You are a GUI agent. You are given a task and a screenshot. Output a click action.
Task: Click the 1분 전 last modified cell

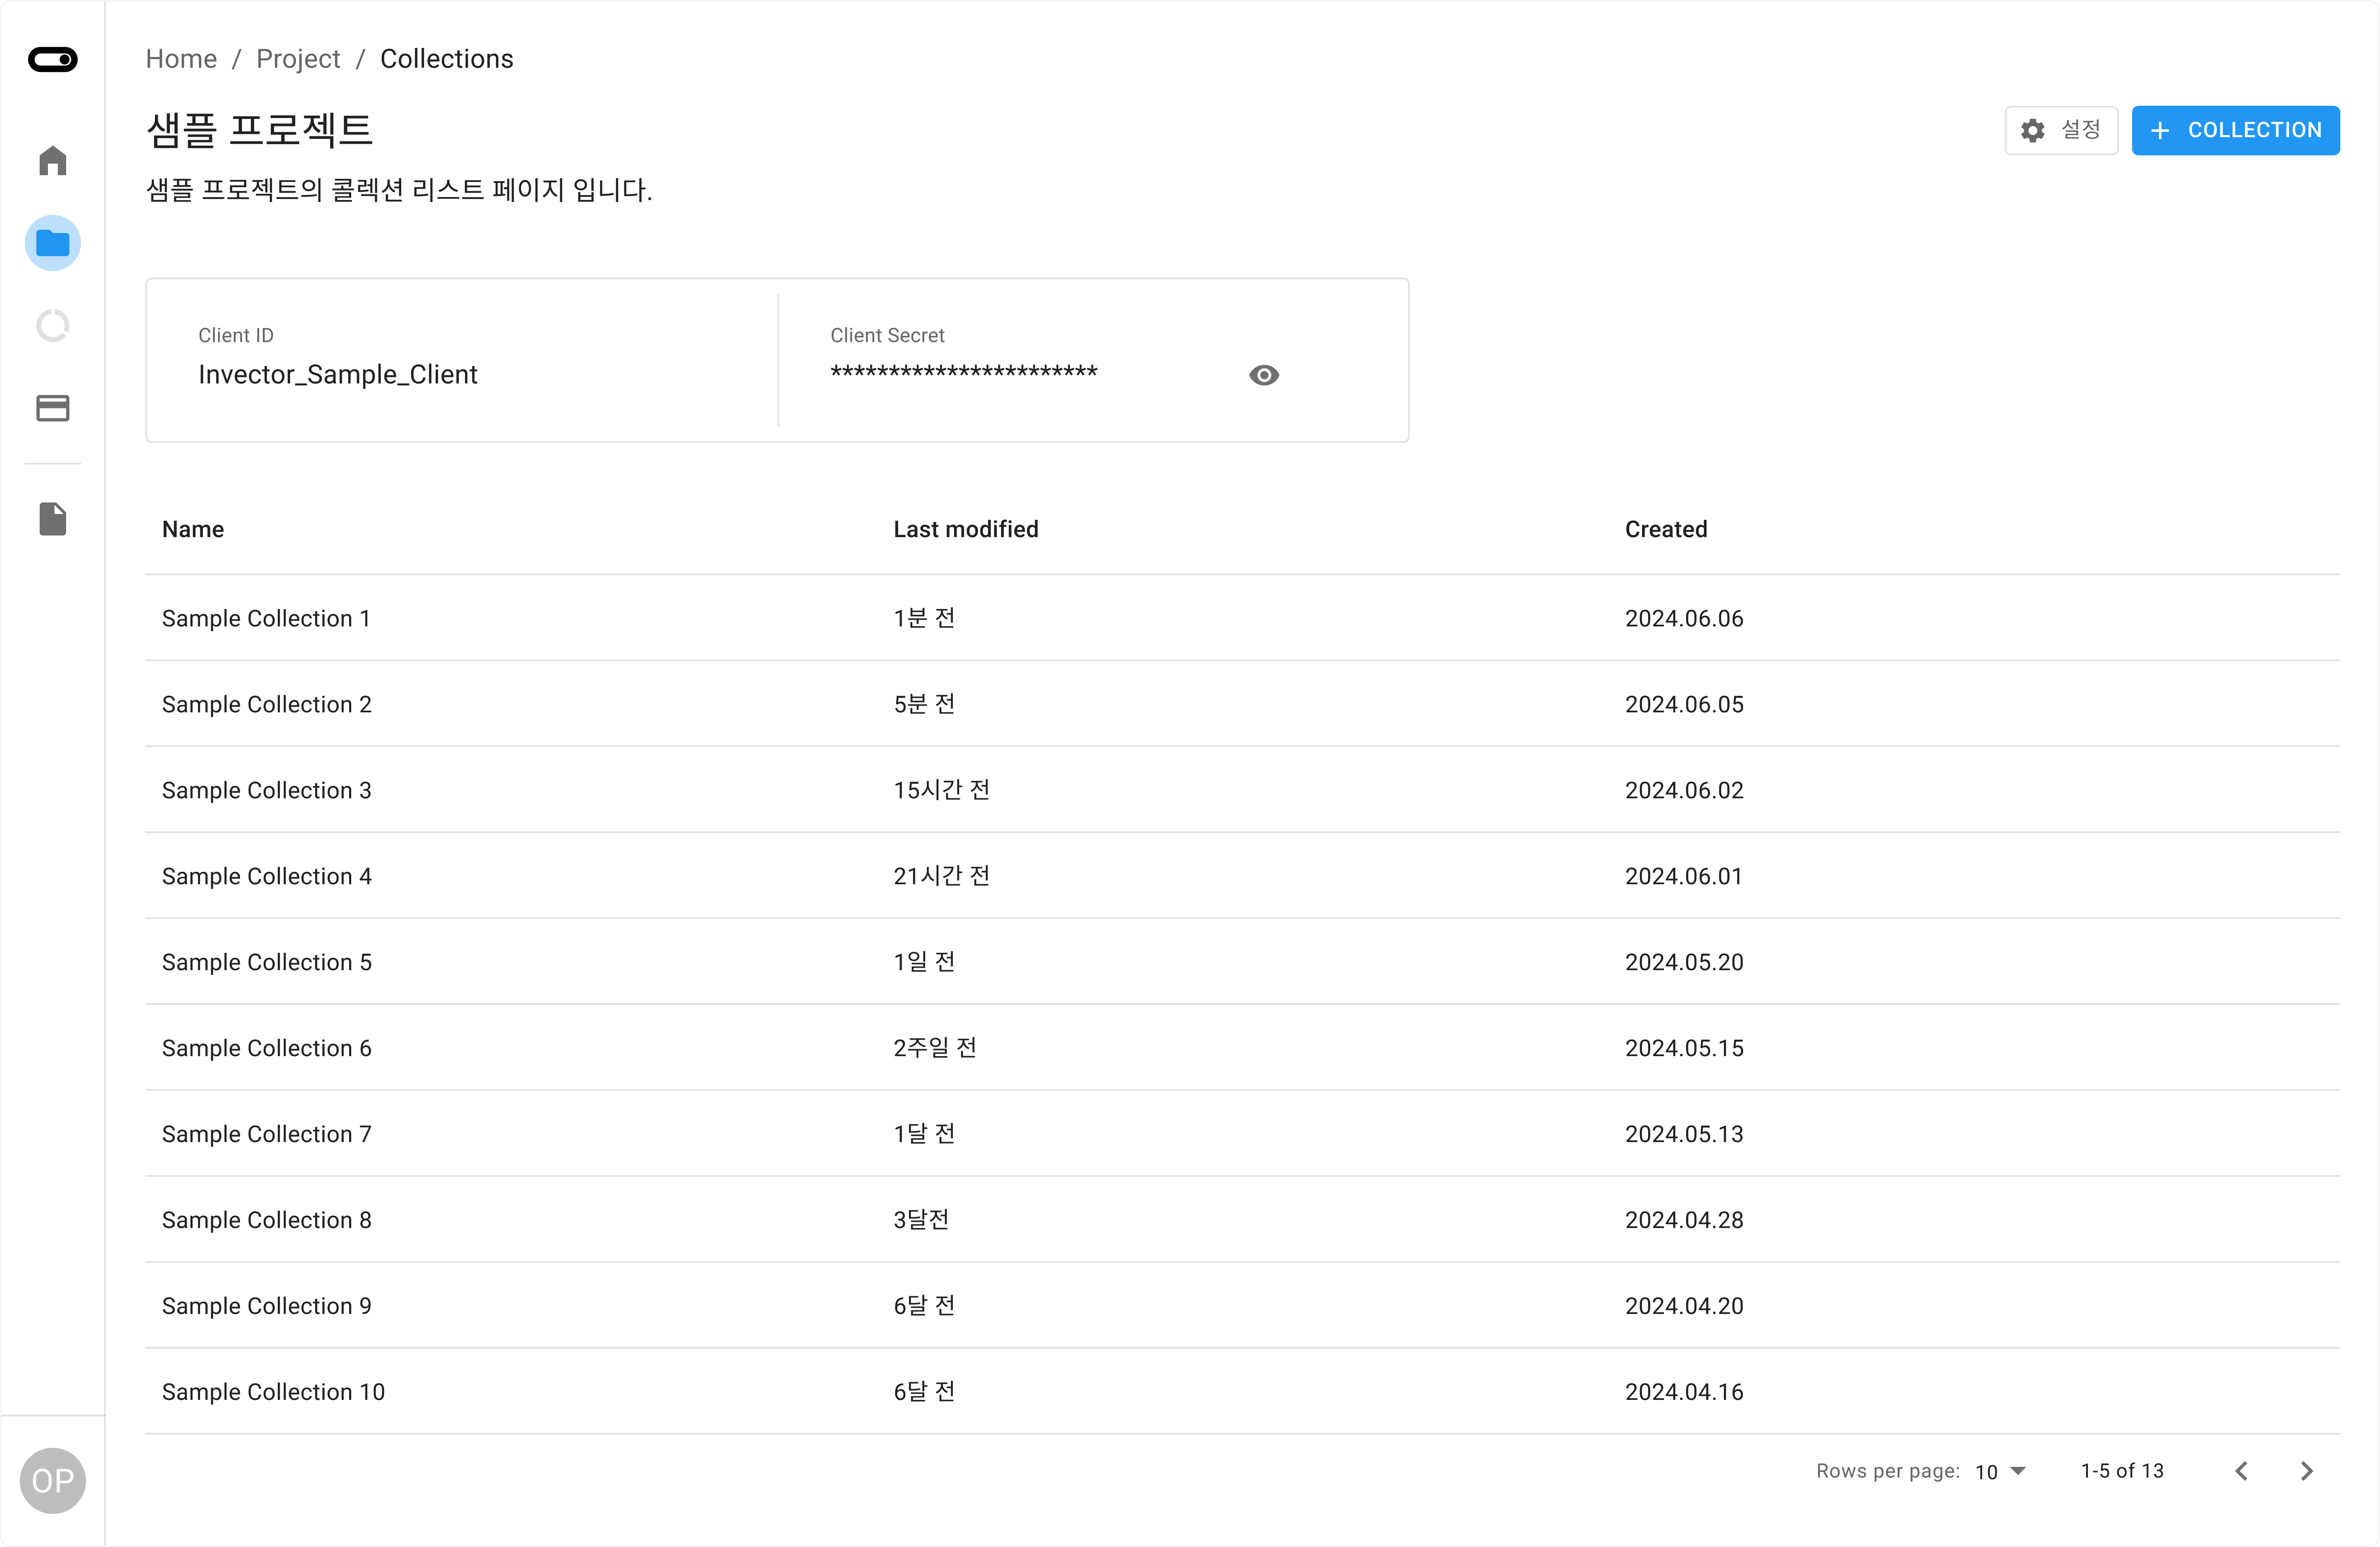click(x=924, y=618)
